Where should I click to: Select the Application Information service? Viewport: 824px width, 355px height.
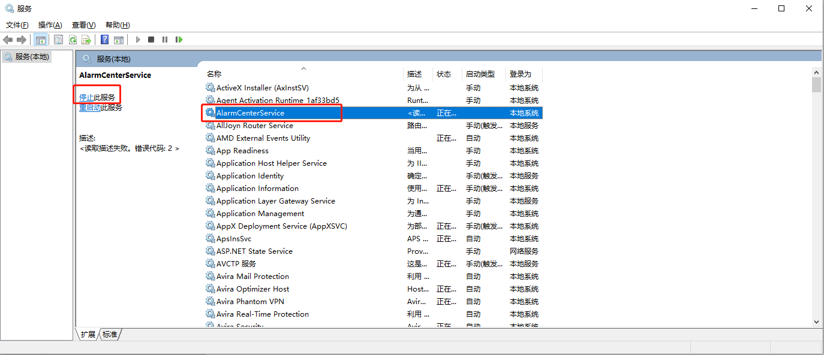pyautogui.click(x=373, y=189)
